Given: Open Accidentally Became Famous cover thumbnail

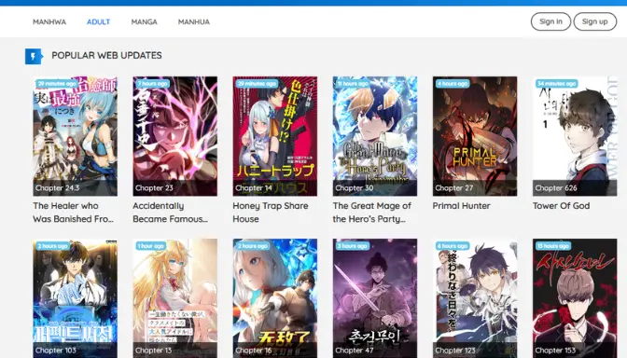Looking at the screenshot, I should click(x=175, y=136).
